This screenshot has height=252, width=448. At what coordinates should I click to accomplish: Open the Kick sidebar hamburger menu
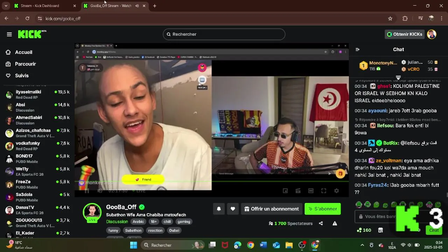(9, 34)
